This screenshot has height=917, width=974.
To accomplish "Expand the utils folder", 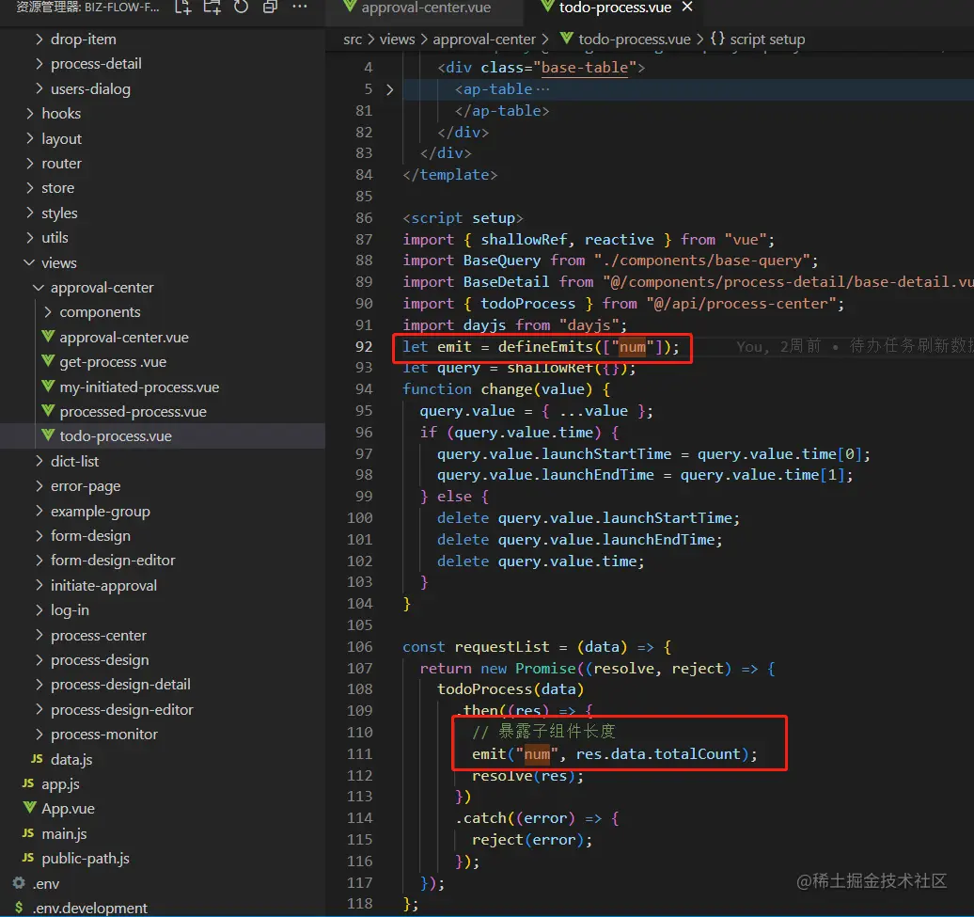I will click(x=54, y=238).
